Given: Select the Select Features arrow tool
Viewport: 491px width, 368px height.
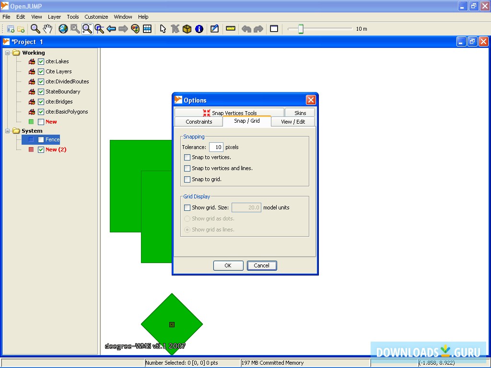Looking at the screenshot, I should pos(163,29).
